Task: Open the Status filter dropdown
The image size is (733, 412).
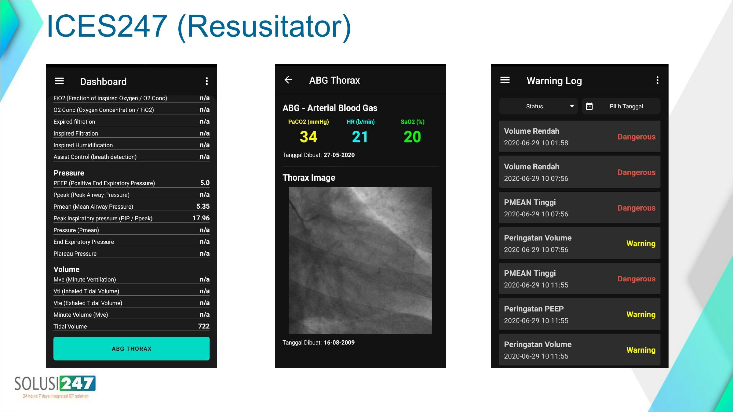Action: click(x=538, y=106)
